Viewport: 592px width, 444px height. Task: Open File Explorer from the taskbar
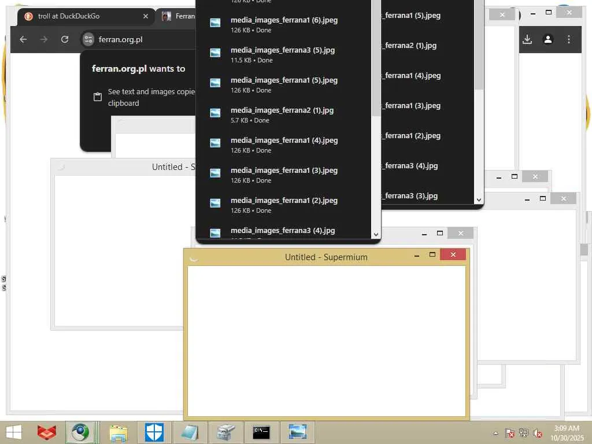[x=118, y=432]
